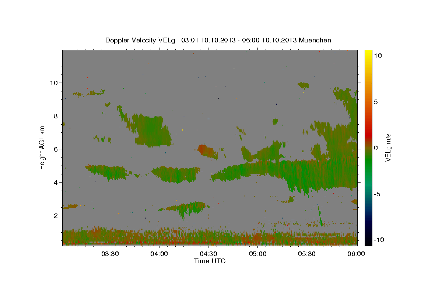Click the colorbar value 0

[376, 148]
